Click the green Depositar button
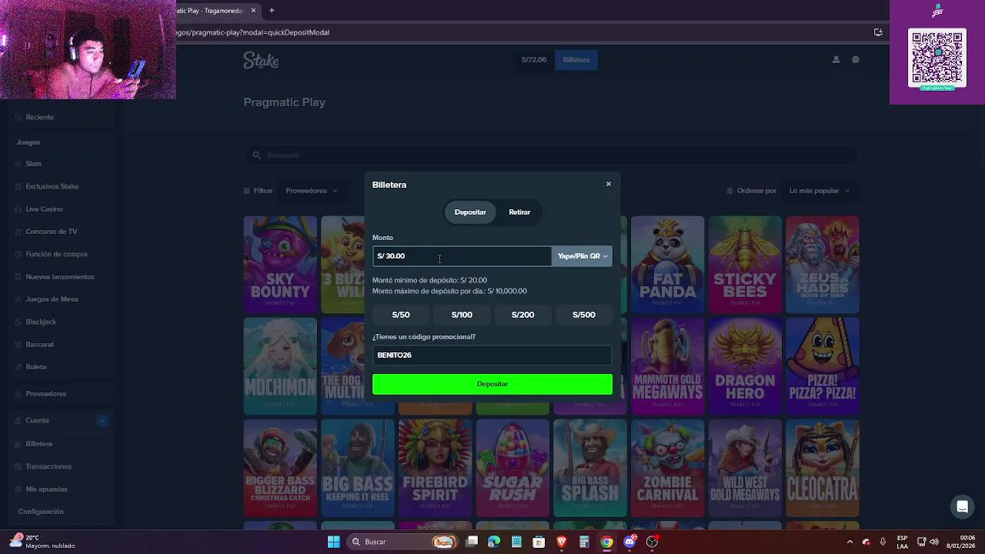The height and width of the screenshot is (554, 985). pos(492,384)
